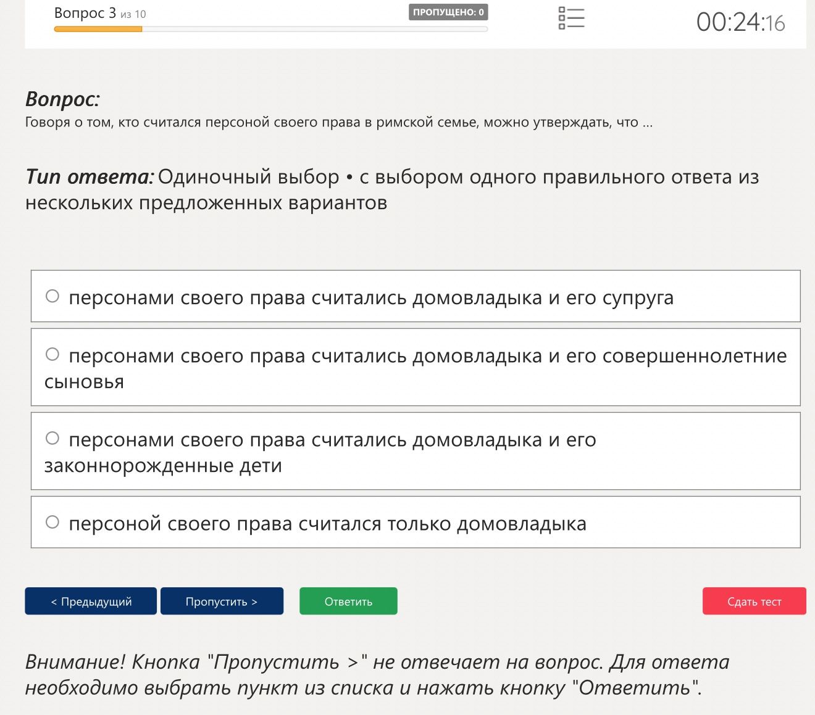Click the 'Пропустить >' button
The width and height of the screenshot is (815, 715).
tap(222, 601)
